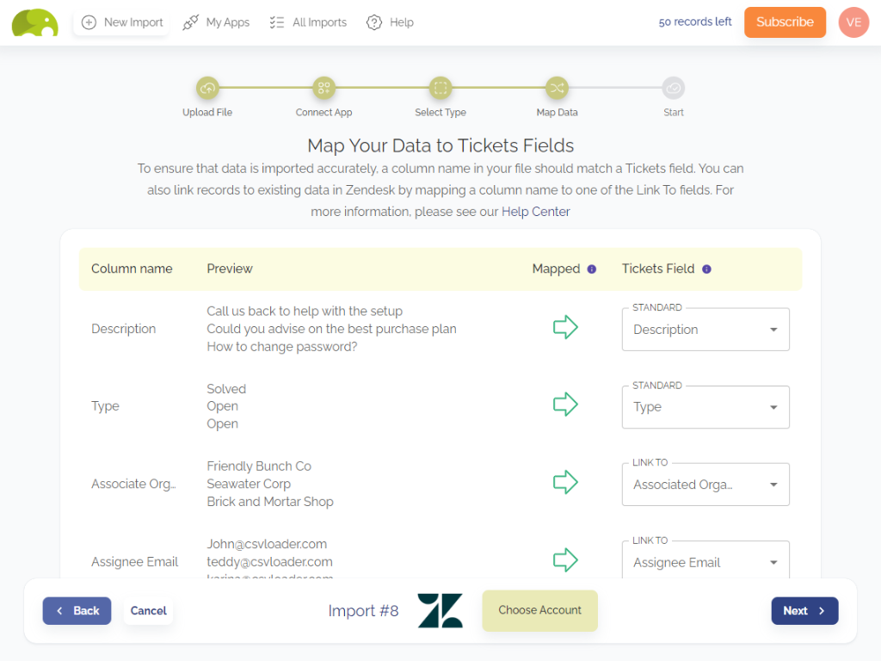Go to All Imports in top menu
Screen dimensions: 881x661
pos(308,22)
